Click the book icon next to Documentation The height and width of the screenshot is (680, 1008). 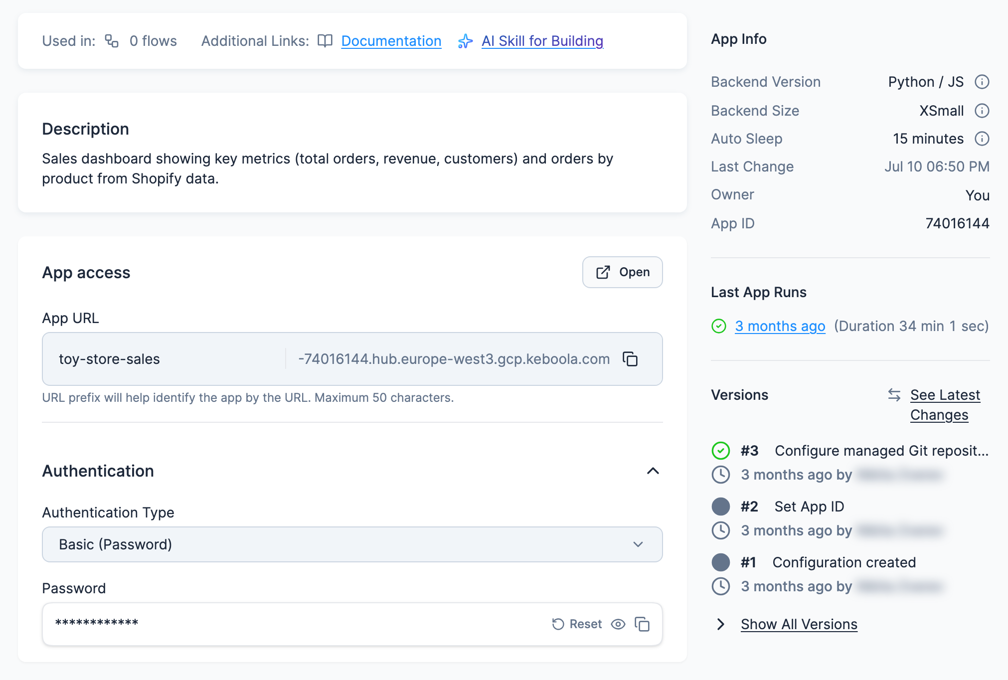tap(325, 41)
